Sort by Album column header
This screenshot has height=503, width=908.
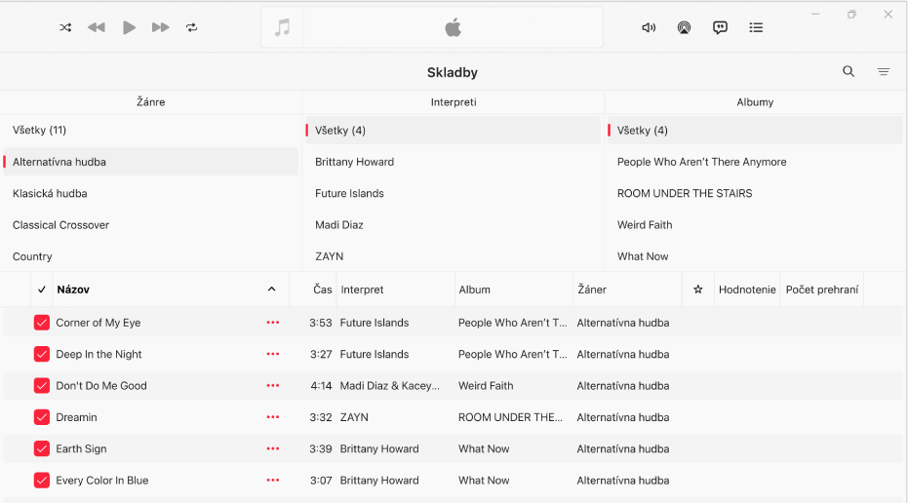point(474,290)
